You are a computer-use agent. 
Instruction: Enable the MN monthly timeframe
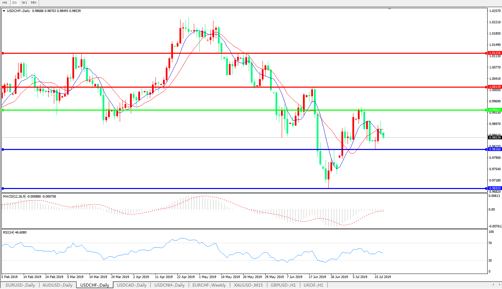[34, 3]
